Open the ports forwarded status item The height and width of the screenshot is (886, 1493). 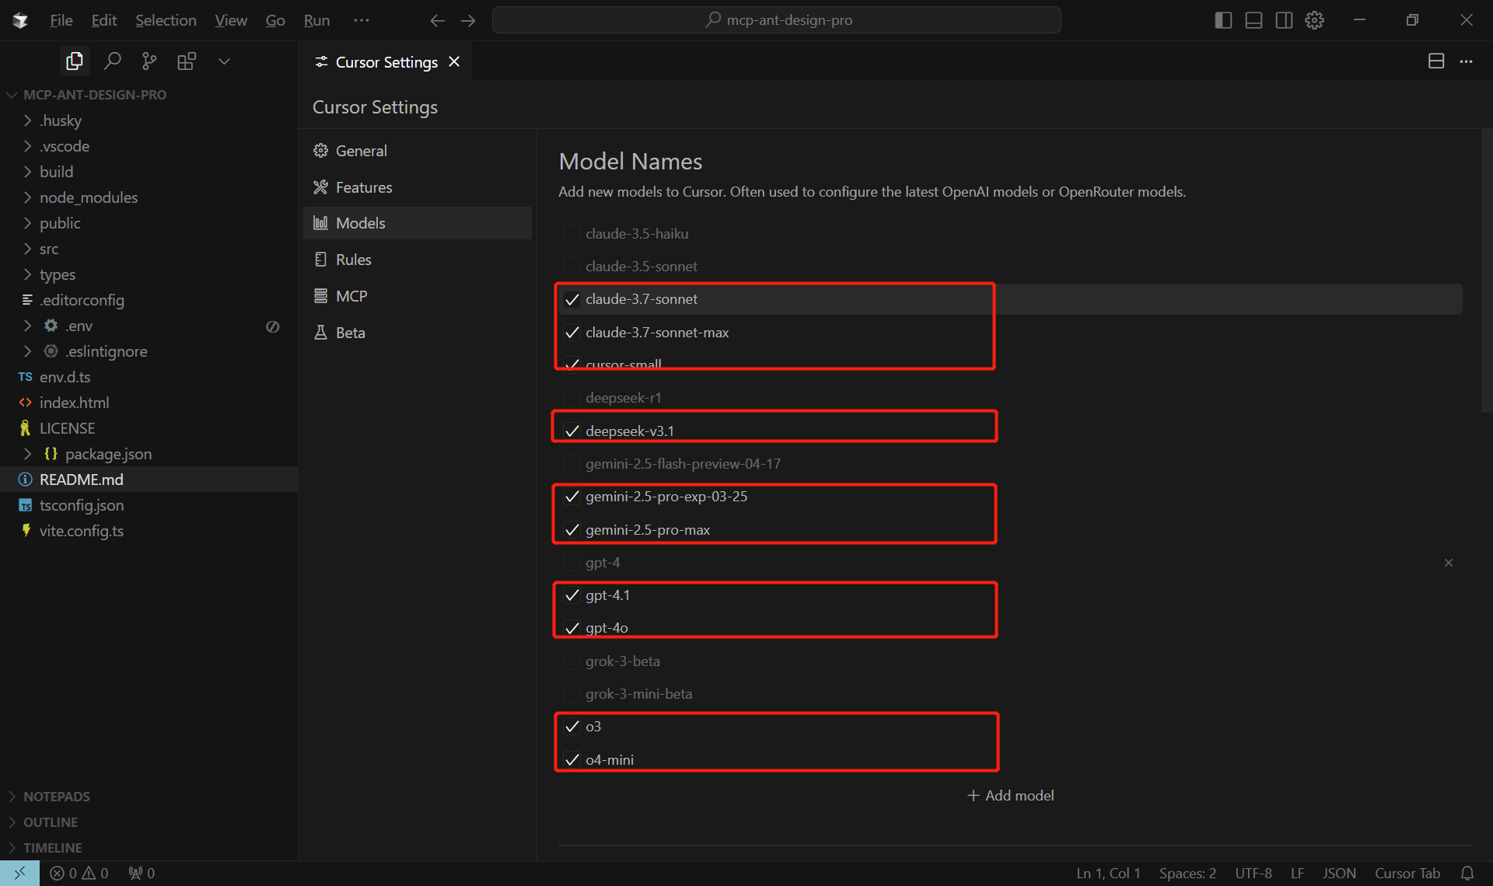(x=142, y=874)
